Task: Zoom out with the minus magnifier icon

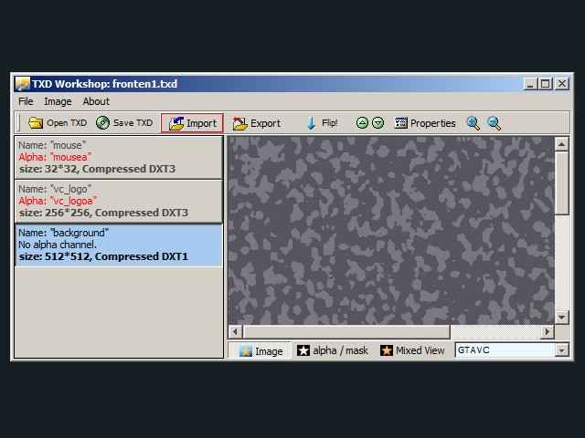Action: [x=494, y=123]
